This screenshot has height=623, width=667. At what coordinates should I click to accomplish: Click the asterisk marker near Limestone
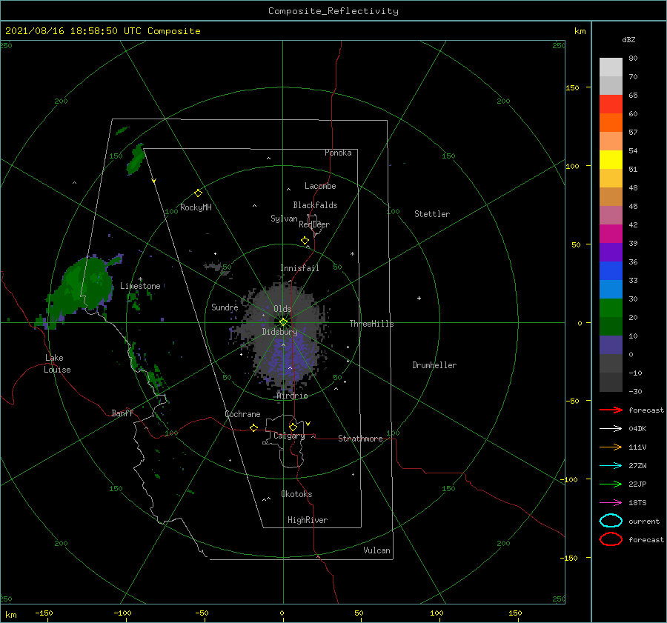click(x=140, y=280)
